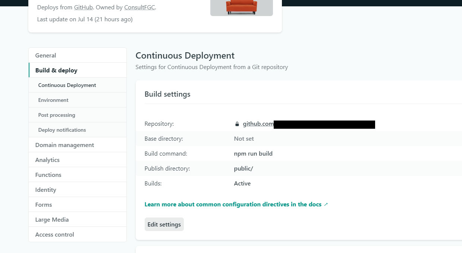The image size is (462, 253).
Task: Navigate to Domain management settings
Action: (x=65, y=145)
